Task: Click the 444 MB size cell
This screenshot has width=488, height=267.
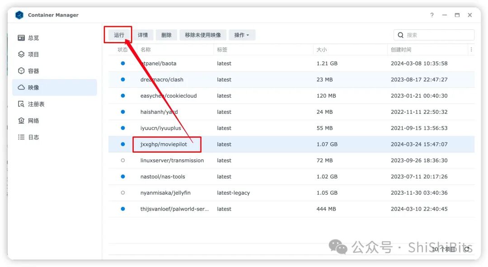Action: coord(326,209)
